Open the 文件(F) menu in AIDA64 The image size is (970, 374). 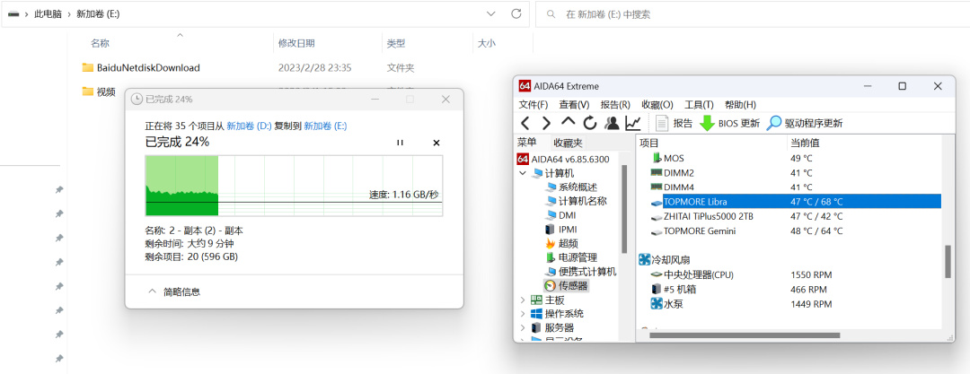[x=533, y=104]
